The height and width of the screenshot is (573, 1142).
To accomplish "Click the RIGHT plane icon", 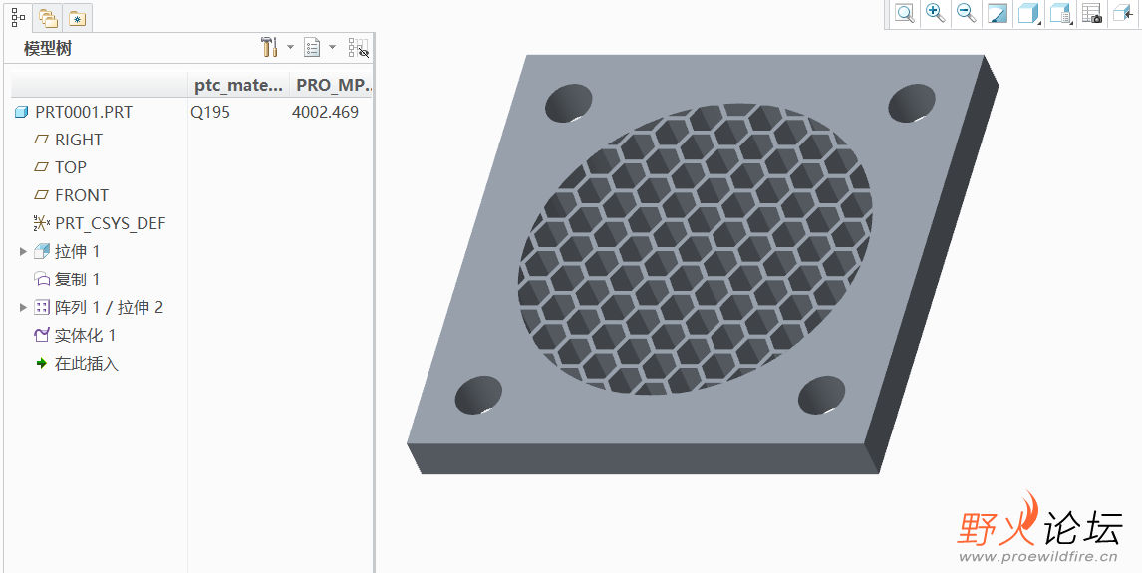I will pos(42,140).
